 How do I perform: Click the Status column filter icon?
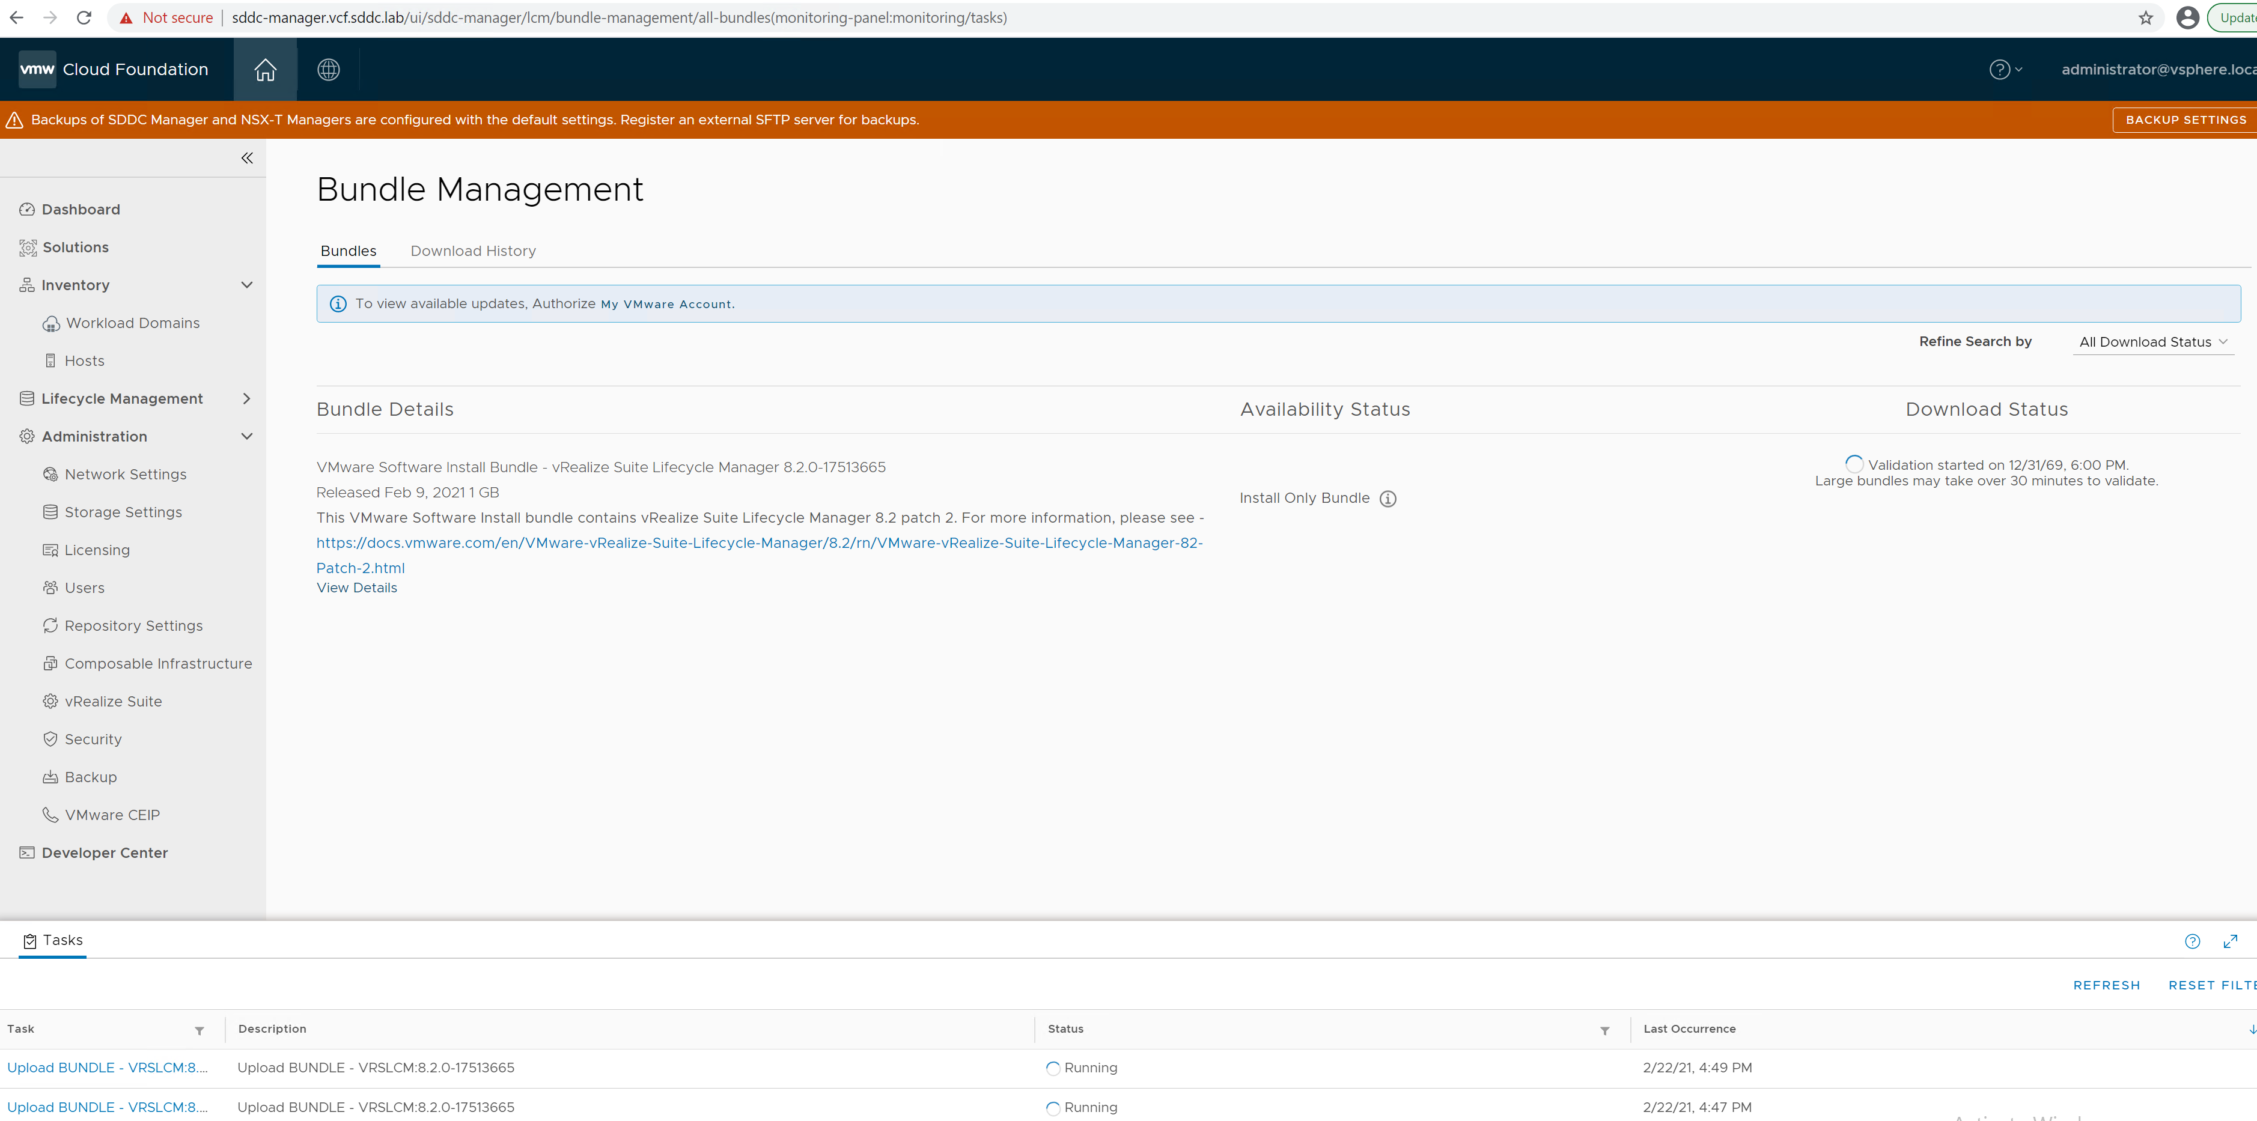click(x=1604, y=1031)
